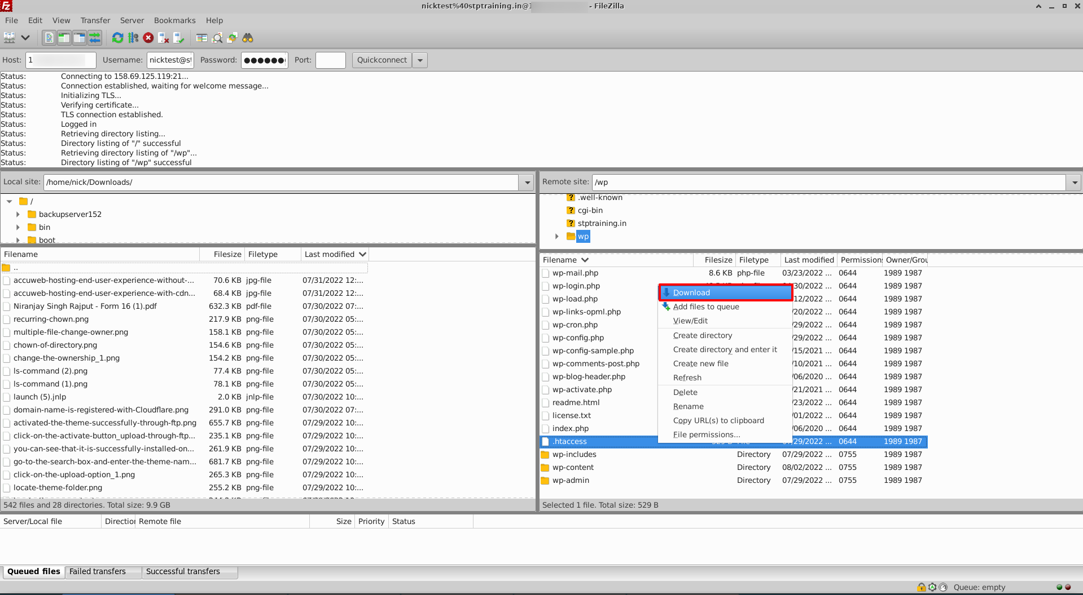This screenshot has width=1083, height=595.
Task: Click the encryption lock icon in the status bar
Action: pos(922,587)
